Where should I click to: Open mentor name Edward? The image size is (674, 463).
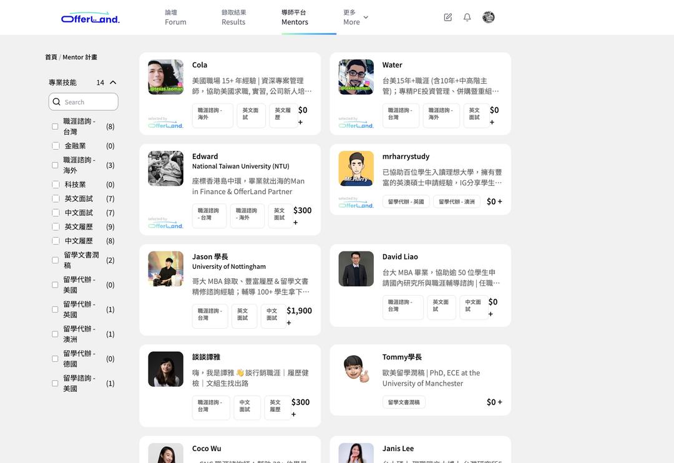click(x=205, y=157)
